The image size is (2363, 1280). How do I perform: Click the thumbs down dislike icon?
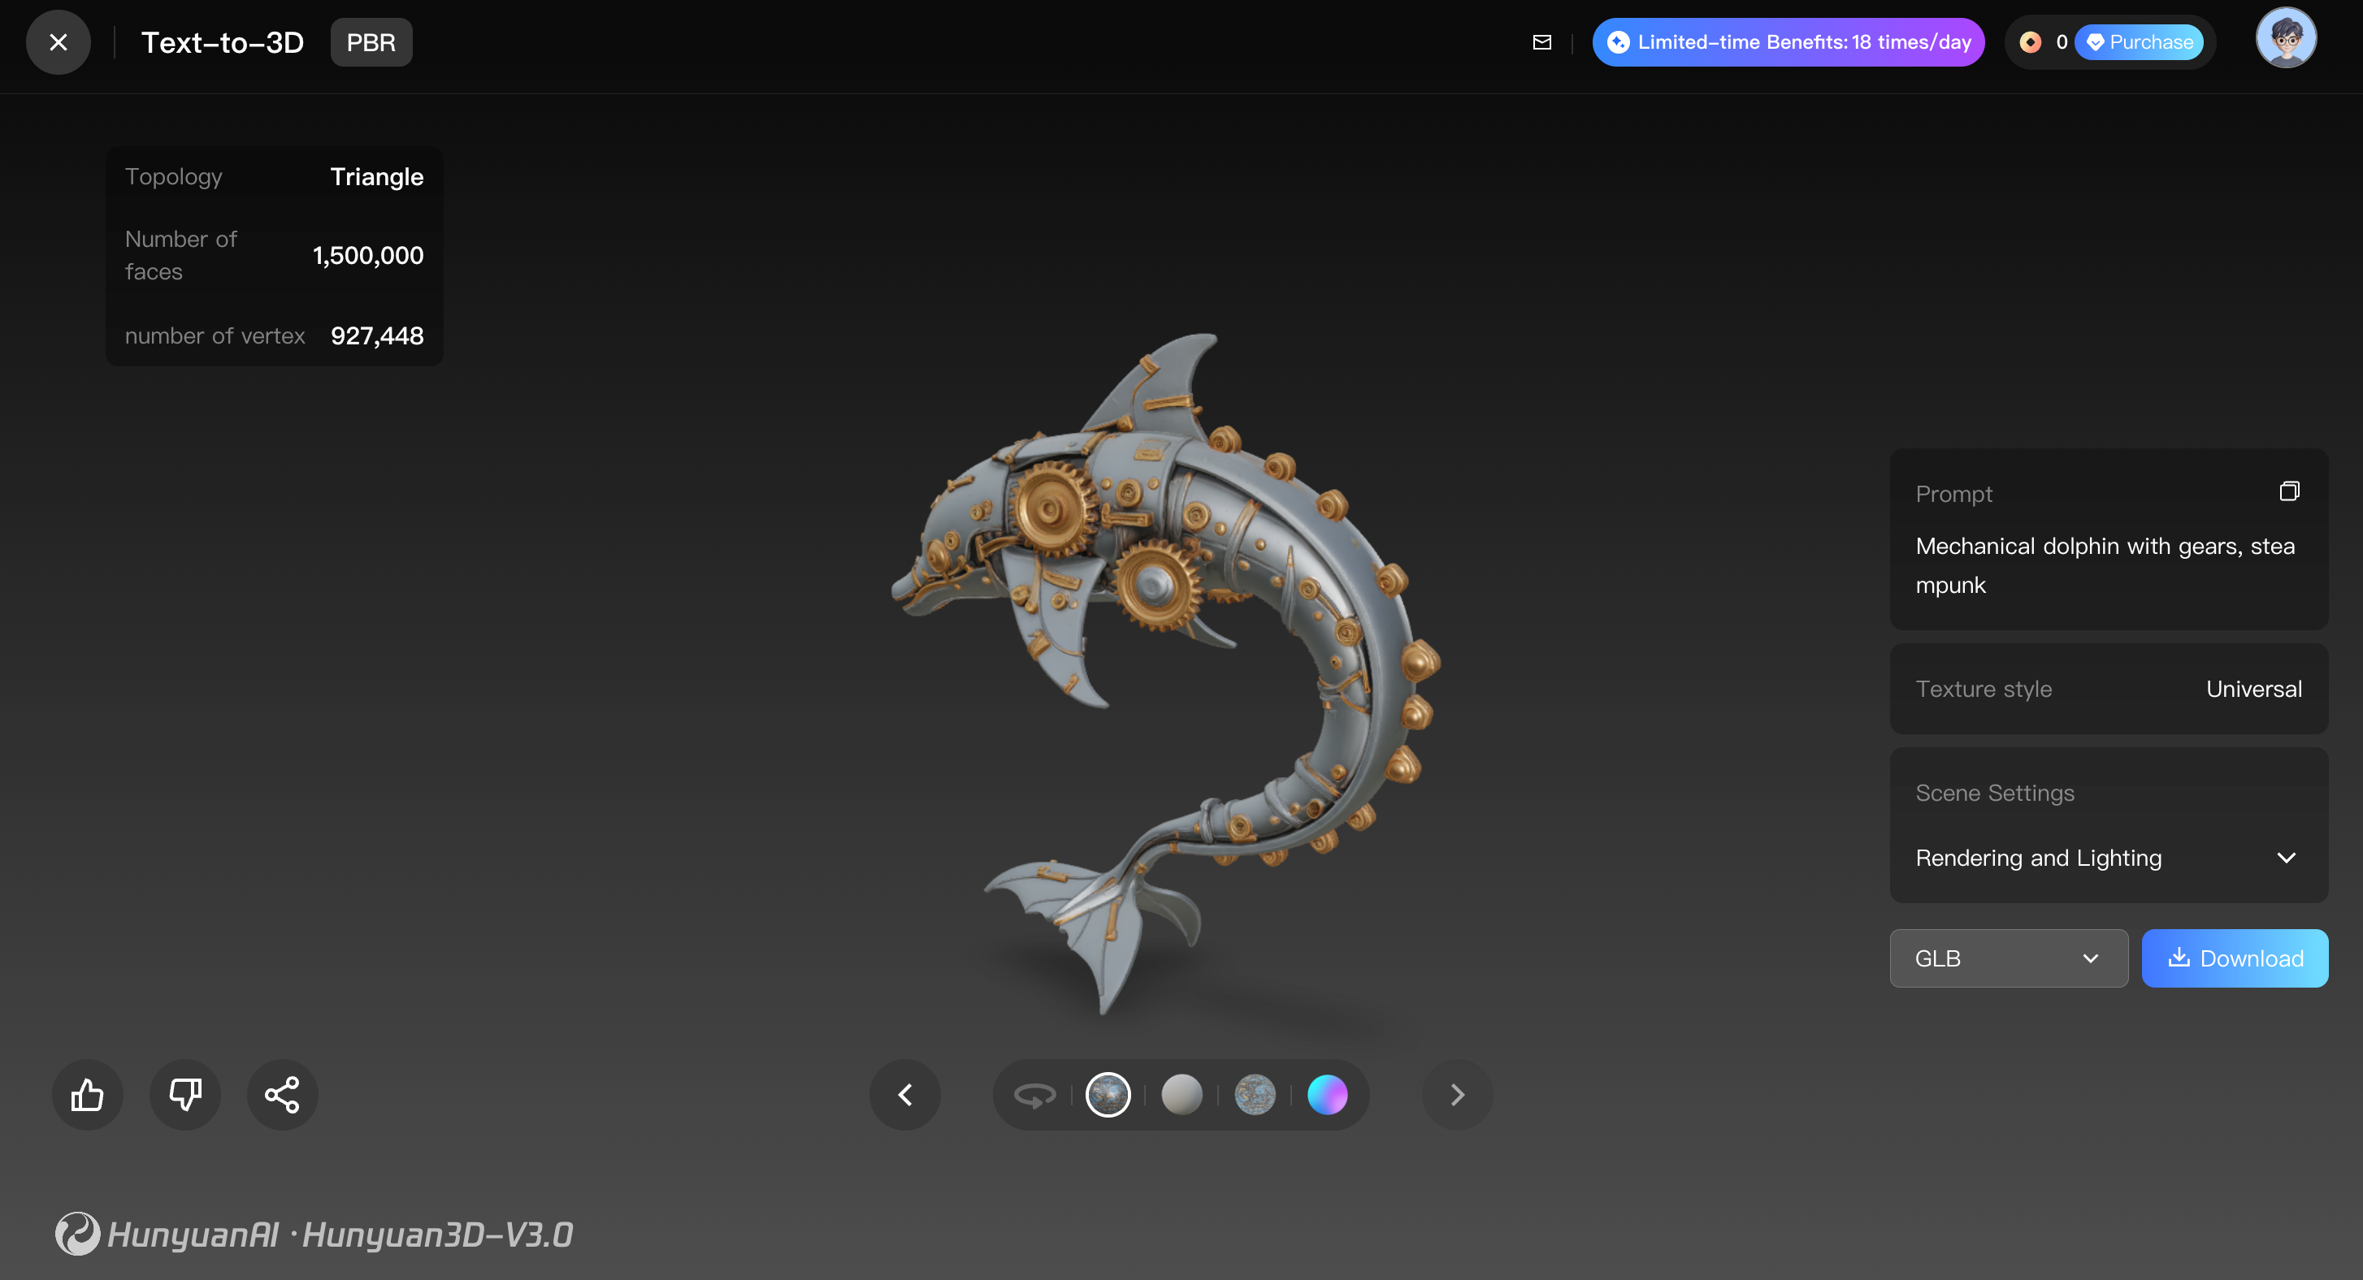tap(185, 1095)
